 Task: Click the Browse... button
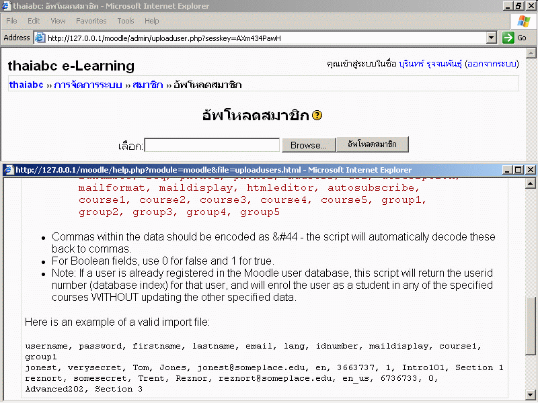point(308,145)
